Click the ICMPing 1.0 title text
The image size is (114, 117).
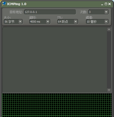tap(17, 4)
